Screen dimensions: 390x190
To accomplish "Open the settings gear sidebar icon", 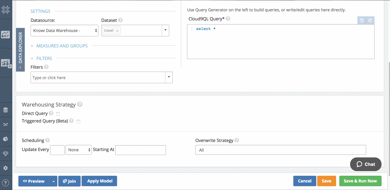I will (x=6, y=168).
